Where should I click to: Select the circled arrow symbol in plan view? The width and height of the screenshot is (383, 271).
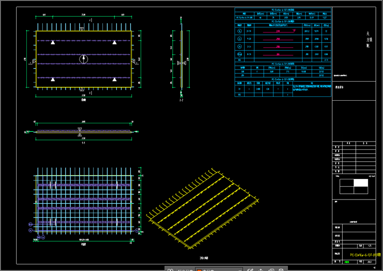pos(83,59)
